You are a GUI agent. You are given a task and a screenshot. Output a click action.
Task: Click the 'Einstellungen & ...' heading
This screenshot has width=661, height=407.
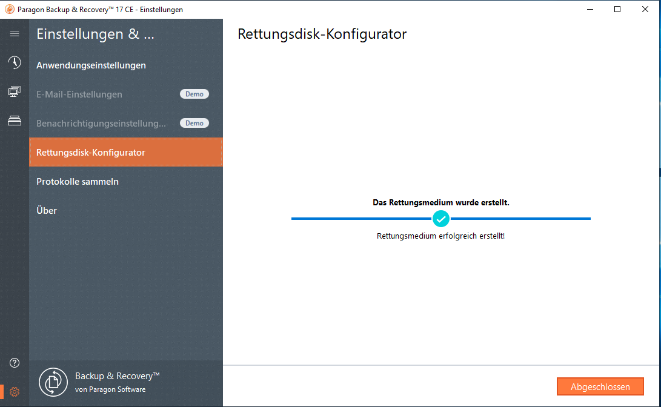[95, 34]
